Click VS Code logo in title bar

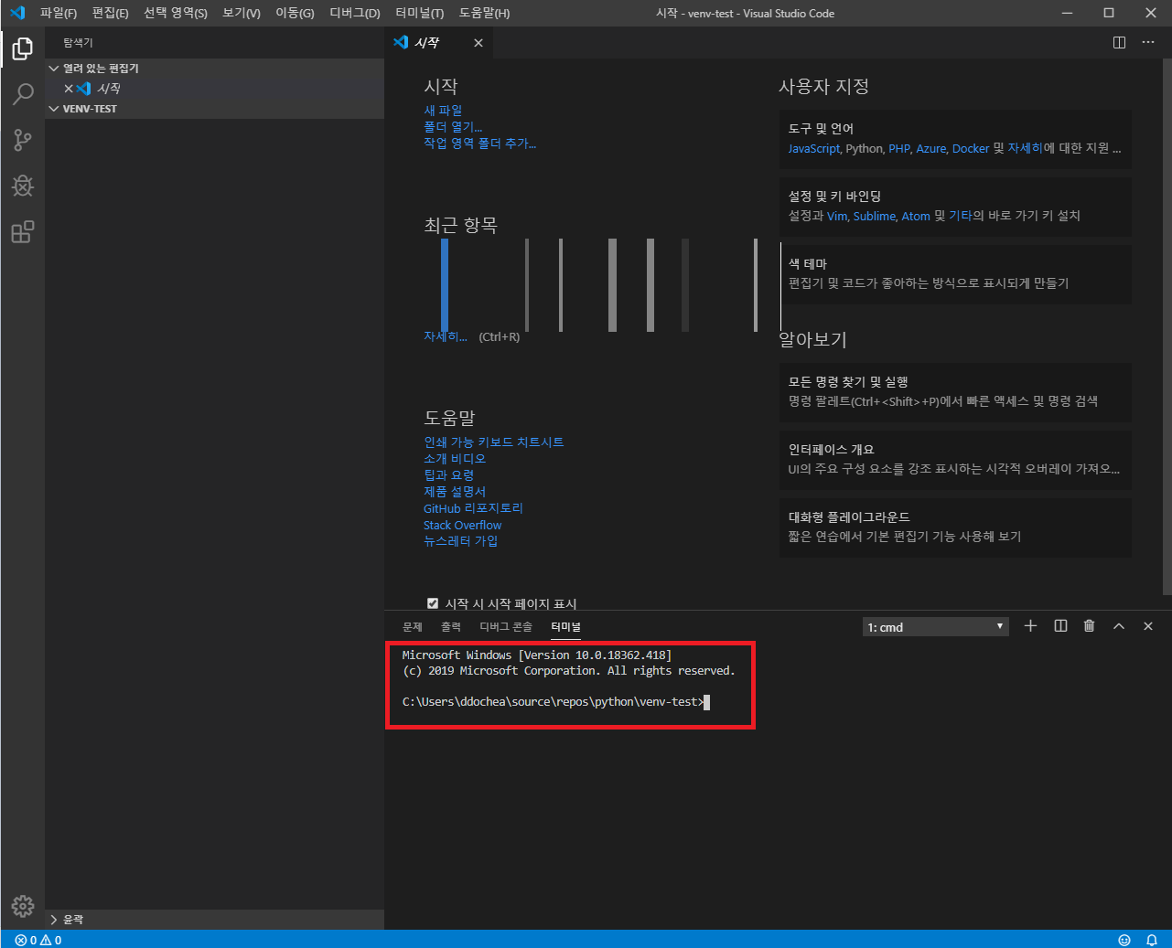16,13
